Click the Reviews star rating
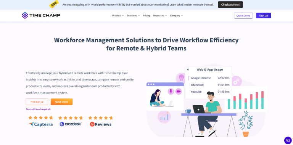Screen dimensions: 293x145 tap(101, 118)
